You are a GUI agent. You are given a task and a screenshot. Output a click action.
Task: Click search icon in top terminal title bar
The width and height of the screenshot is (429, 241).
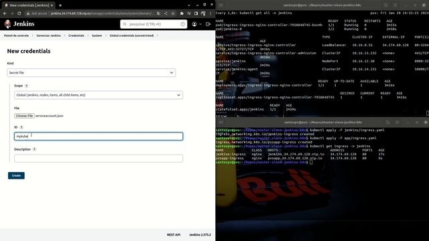(x=385, y=5)
